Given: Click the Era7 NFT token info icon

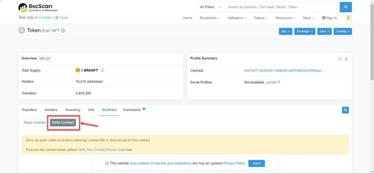Looking at the screenshot, I should [x=63, y=31].
